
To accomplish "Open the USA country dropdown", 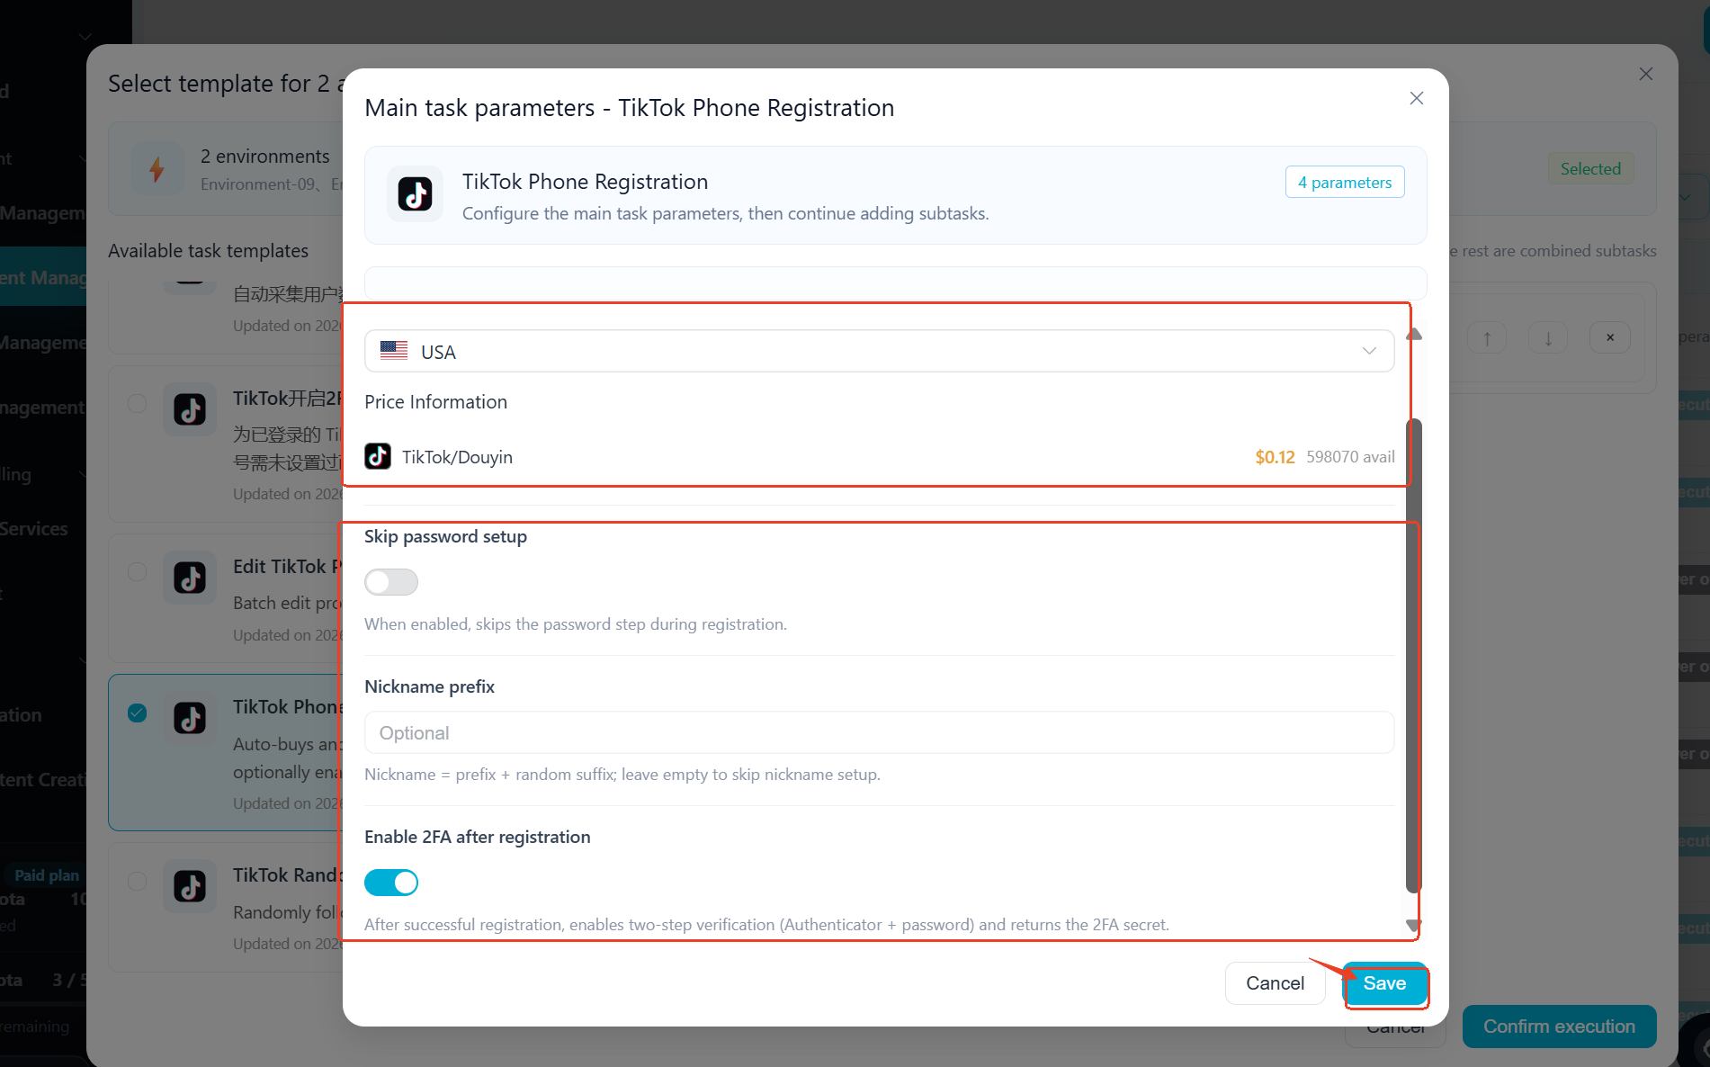I will pos(879,351).
